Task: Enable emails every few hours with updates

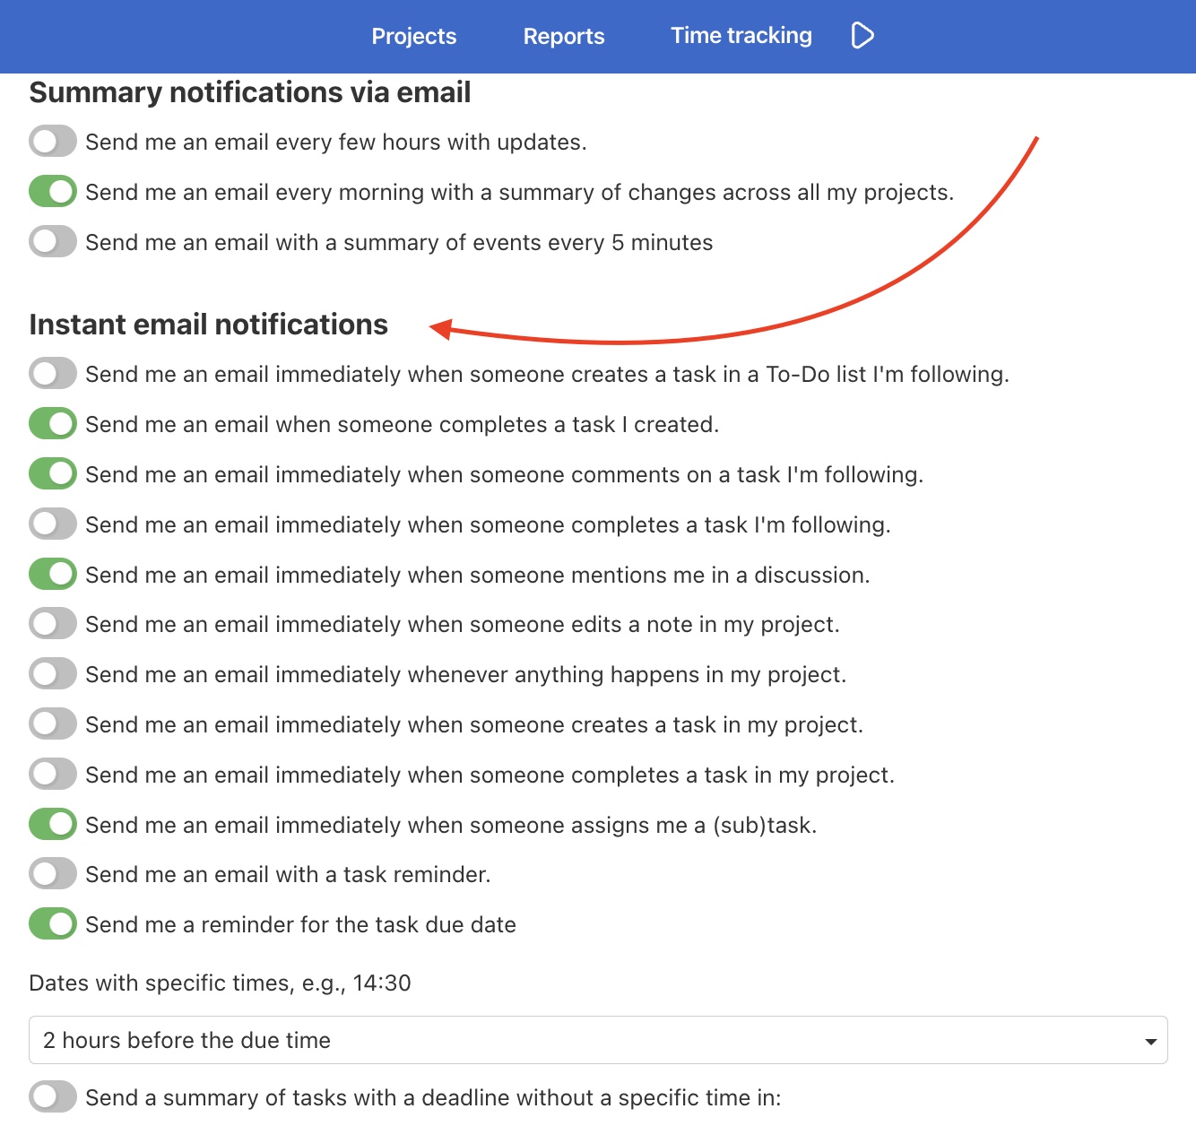Action: click(52, 141)
